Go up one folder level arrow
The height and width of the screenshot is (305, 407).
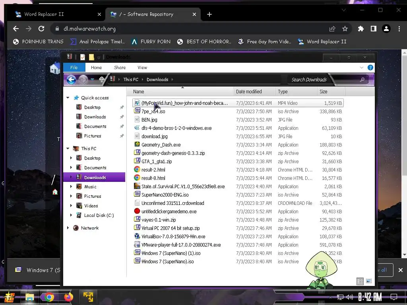[x=102, y=79]
